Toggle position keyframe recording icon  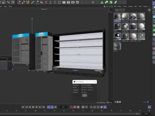[x=91, y=107]
